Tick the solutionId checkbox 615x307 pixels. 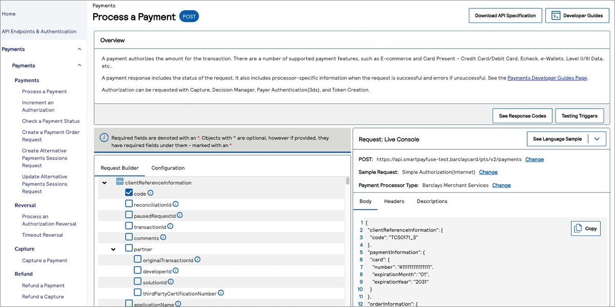[x=138, y=282]
